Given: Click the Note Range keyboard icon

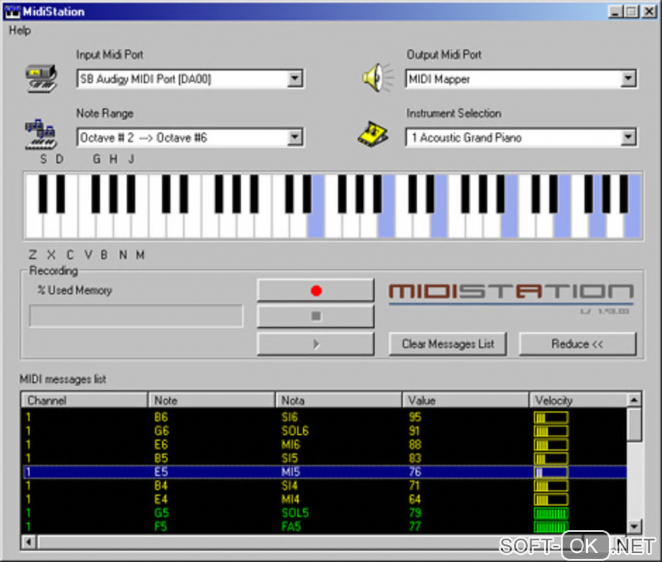Looking at the screenshot, I should (40, 134).
